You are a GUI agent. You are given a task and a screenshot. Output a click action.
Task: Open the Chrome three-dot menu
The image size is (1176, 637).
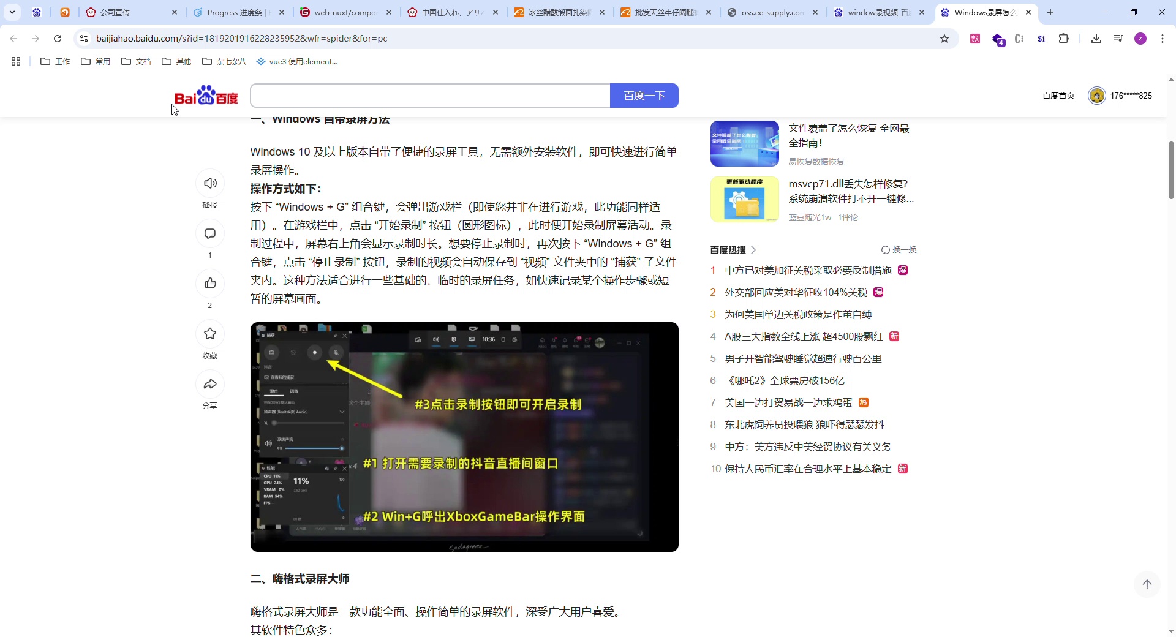pos(1162,39)
